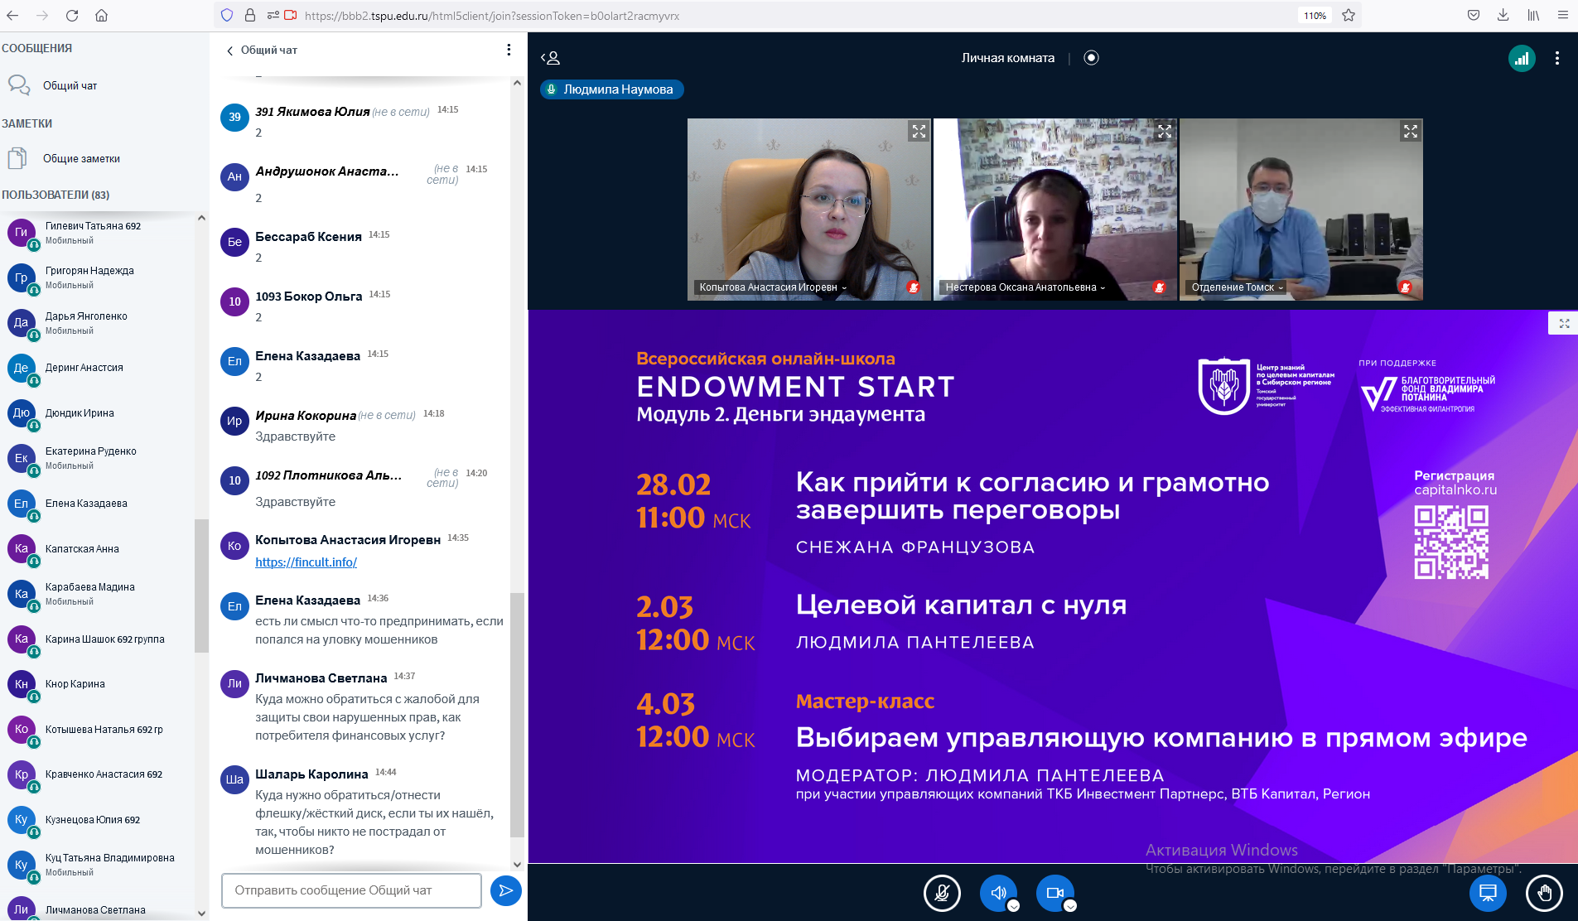This screenshot has width=1578, height=921.
Task: Open the fincult.info link in chat
Action: pyautogui.click(x=306, y=562)
